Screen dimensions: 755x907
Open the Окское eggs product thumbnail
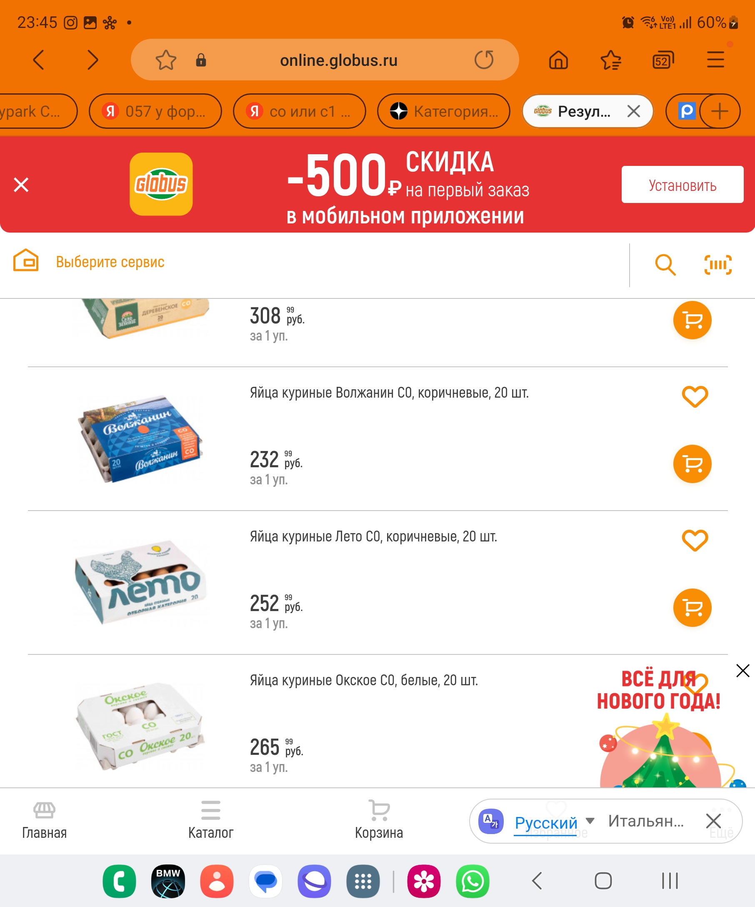[x=140, y=724]
